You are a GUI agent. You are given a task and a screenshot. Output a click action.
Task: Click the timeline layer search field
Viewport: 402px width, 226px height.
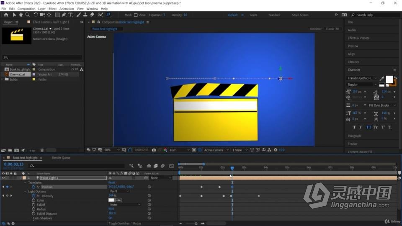(x=76, y=166)
